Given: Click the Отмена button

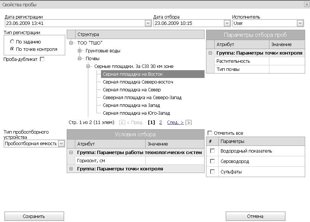Looking at the screenshot, I should pyautogui.click(x=256, y=216).
